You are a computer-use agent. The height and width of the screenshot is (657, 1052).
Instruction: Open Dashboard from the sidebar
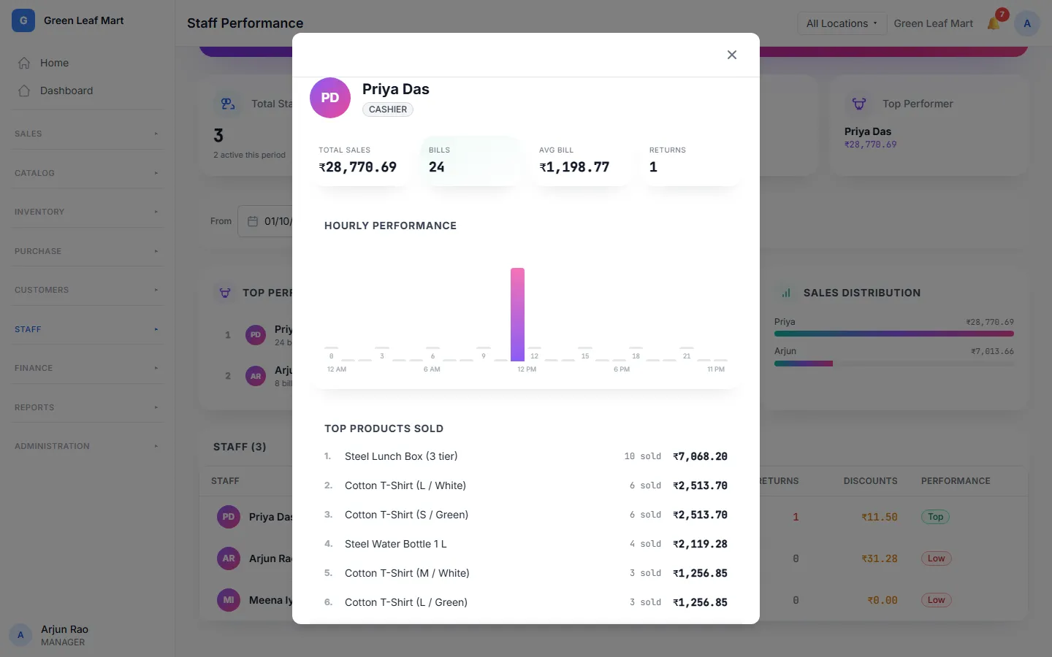pos(88,91)
